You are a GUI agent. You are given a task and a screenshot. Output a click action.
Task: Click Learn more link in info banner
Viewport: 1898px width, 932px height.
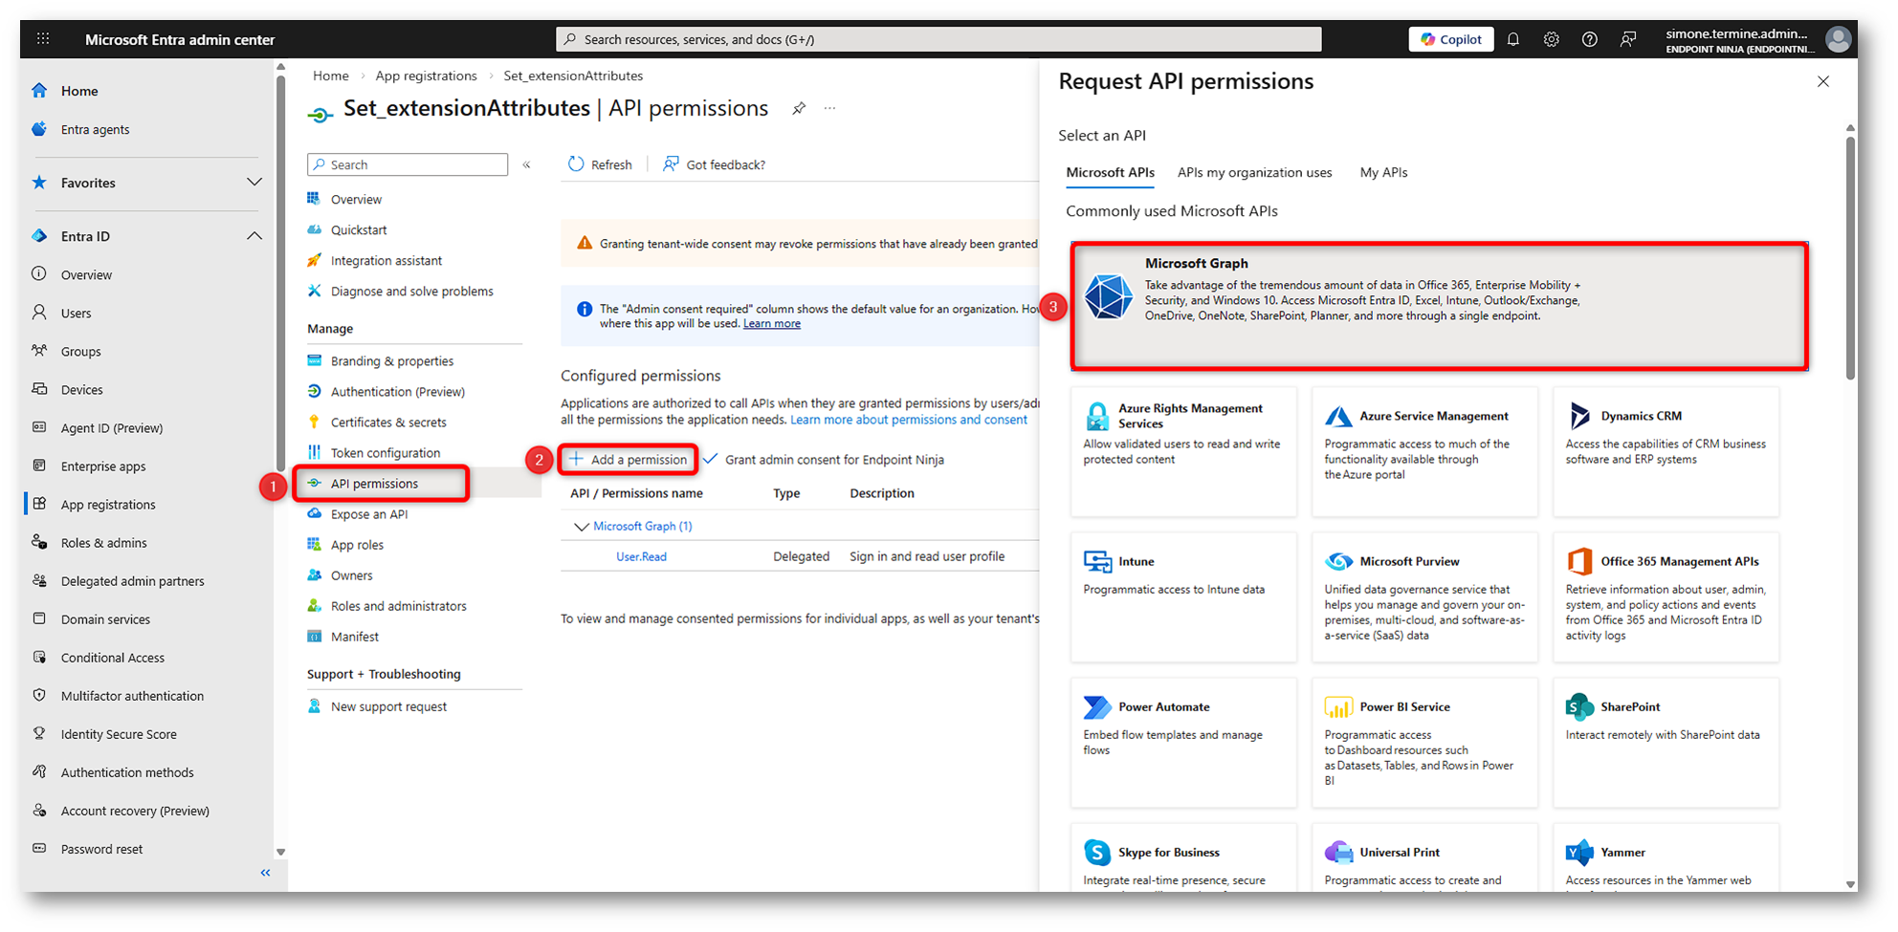point(772,324)
